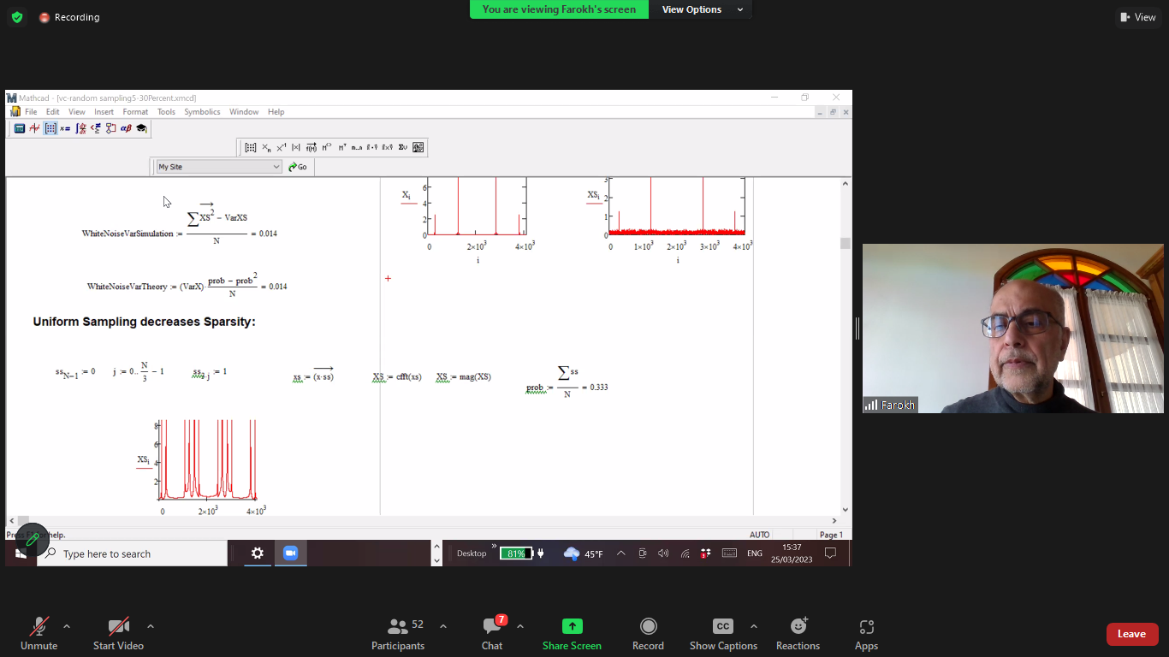Image resolution: width=1169 pixels, height=657 pixels.
Task: Open the View Options dropdown
Action: pyautogui.click(x=702, y=9)
